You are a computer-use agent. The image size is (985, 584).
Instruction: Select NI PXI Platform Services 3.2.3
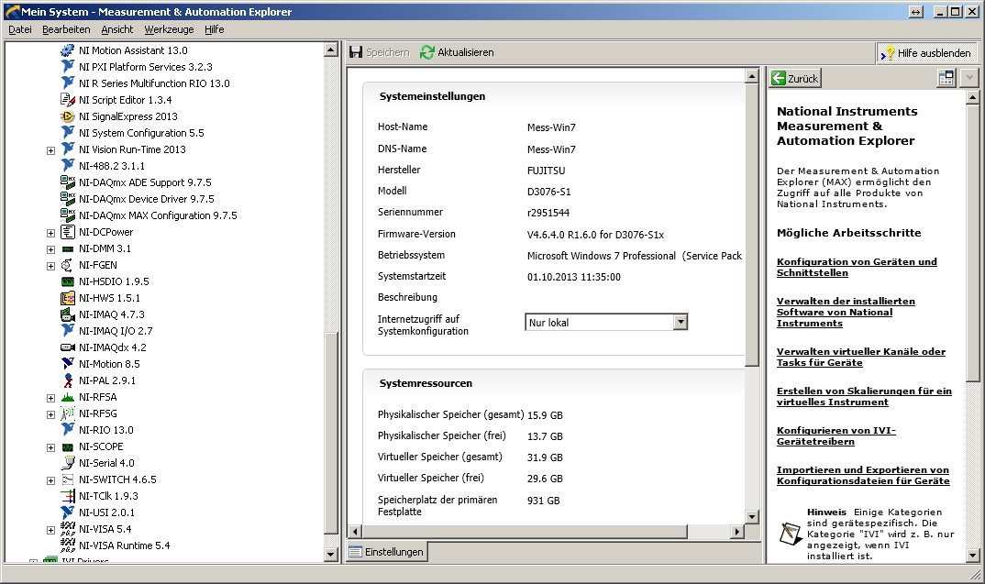pos(146,67)
